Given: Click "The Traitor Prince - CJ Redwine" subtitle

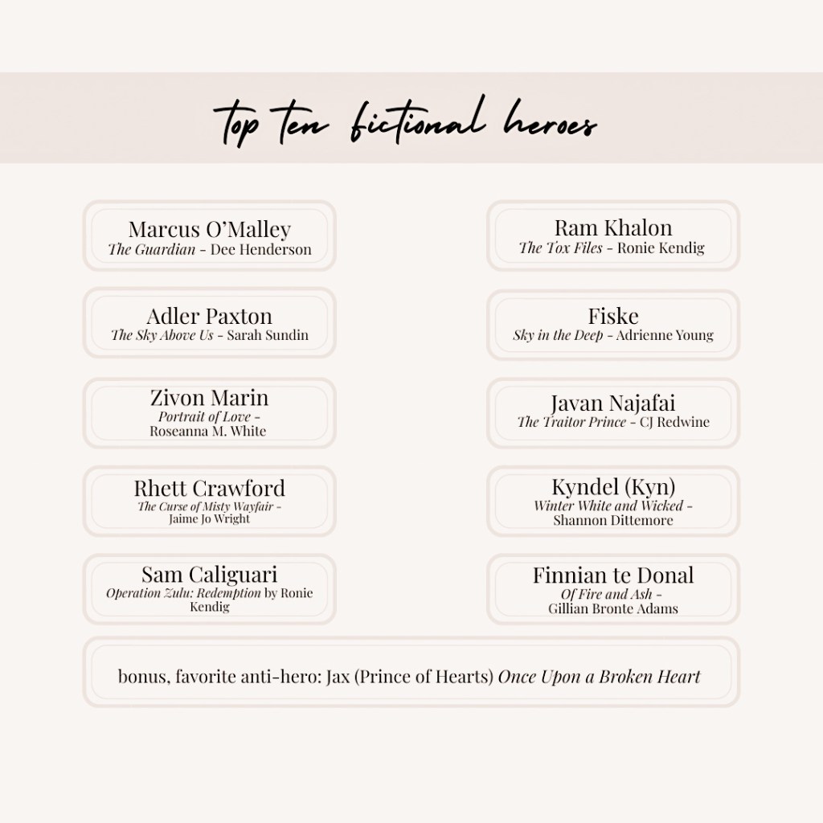Looking at the screenshot, I should pos(613,422).
